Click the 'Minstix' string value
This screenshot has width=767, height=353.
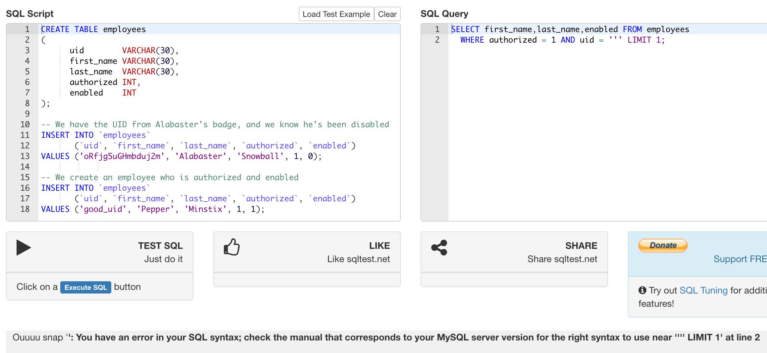(206, 209)
